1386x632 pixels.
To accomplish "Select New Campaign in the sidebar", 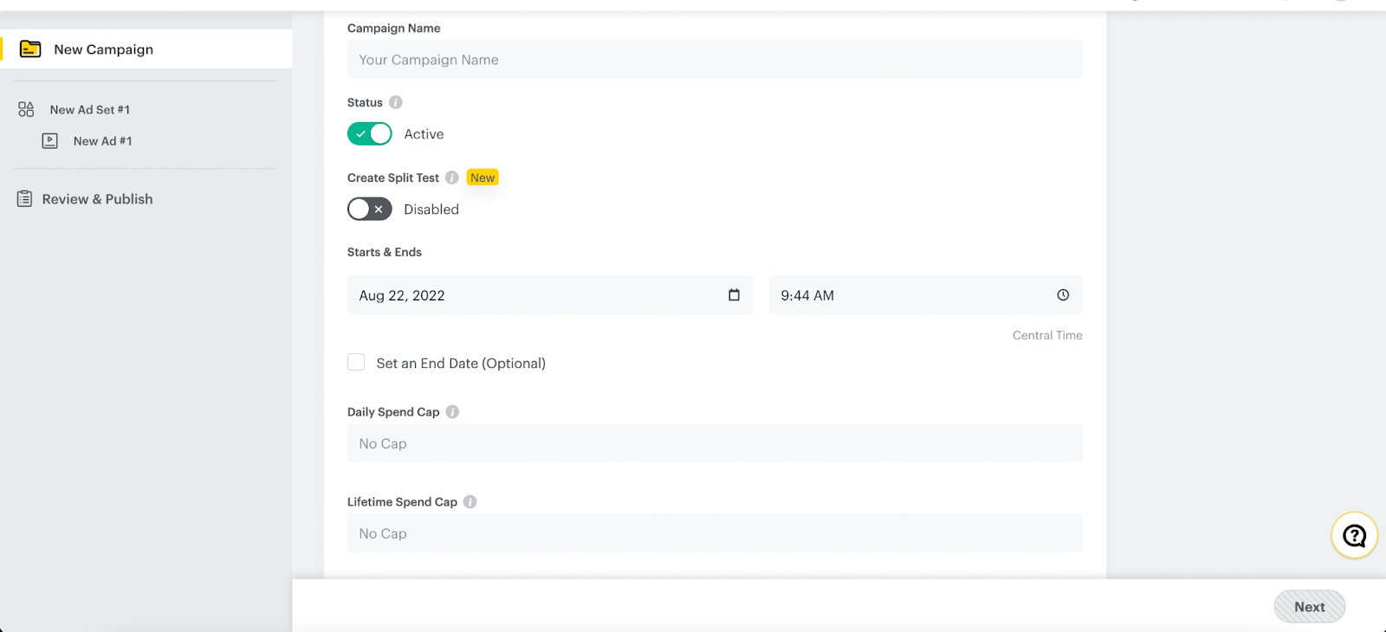I will click(x=146, y=49).
